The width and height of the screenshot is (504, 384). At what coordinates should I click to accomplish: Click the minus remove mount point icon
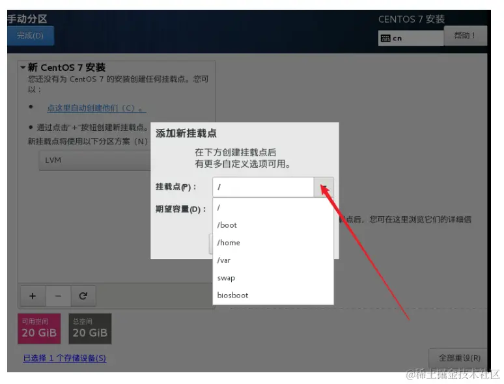(x=58, y=296)
